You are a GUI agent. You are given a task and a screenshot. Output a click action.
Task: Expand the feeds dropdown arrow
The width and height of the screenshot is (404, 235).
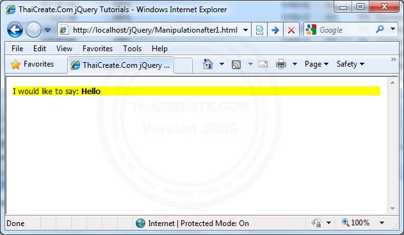[250, 64]
